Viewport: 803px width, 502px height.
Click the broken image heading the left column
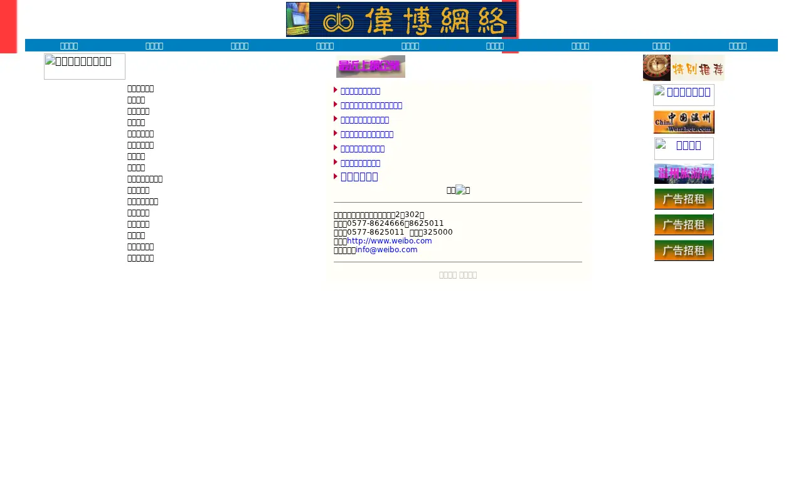point(85,67)
